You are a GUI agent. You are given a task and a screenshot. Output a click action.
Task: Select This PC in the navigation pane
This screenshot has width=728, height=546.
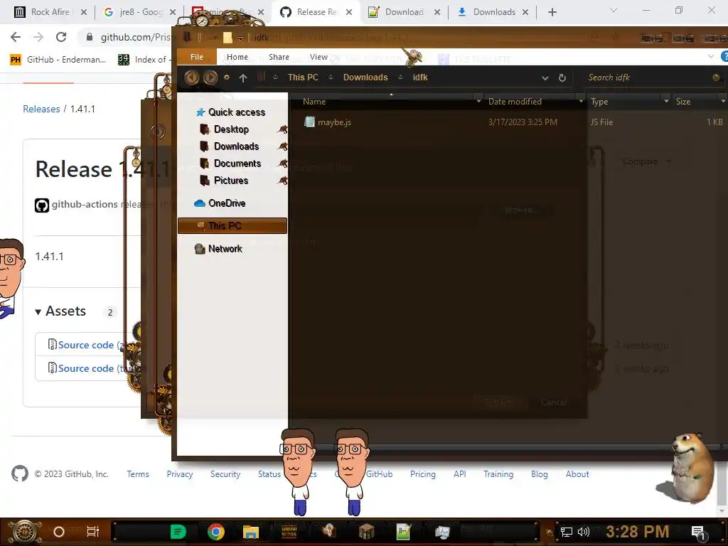pos(232,225)
